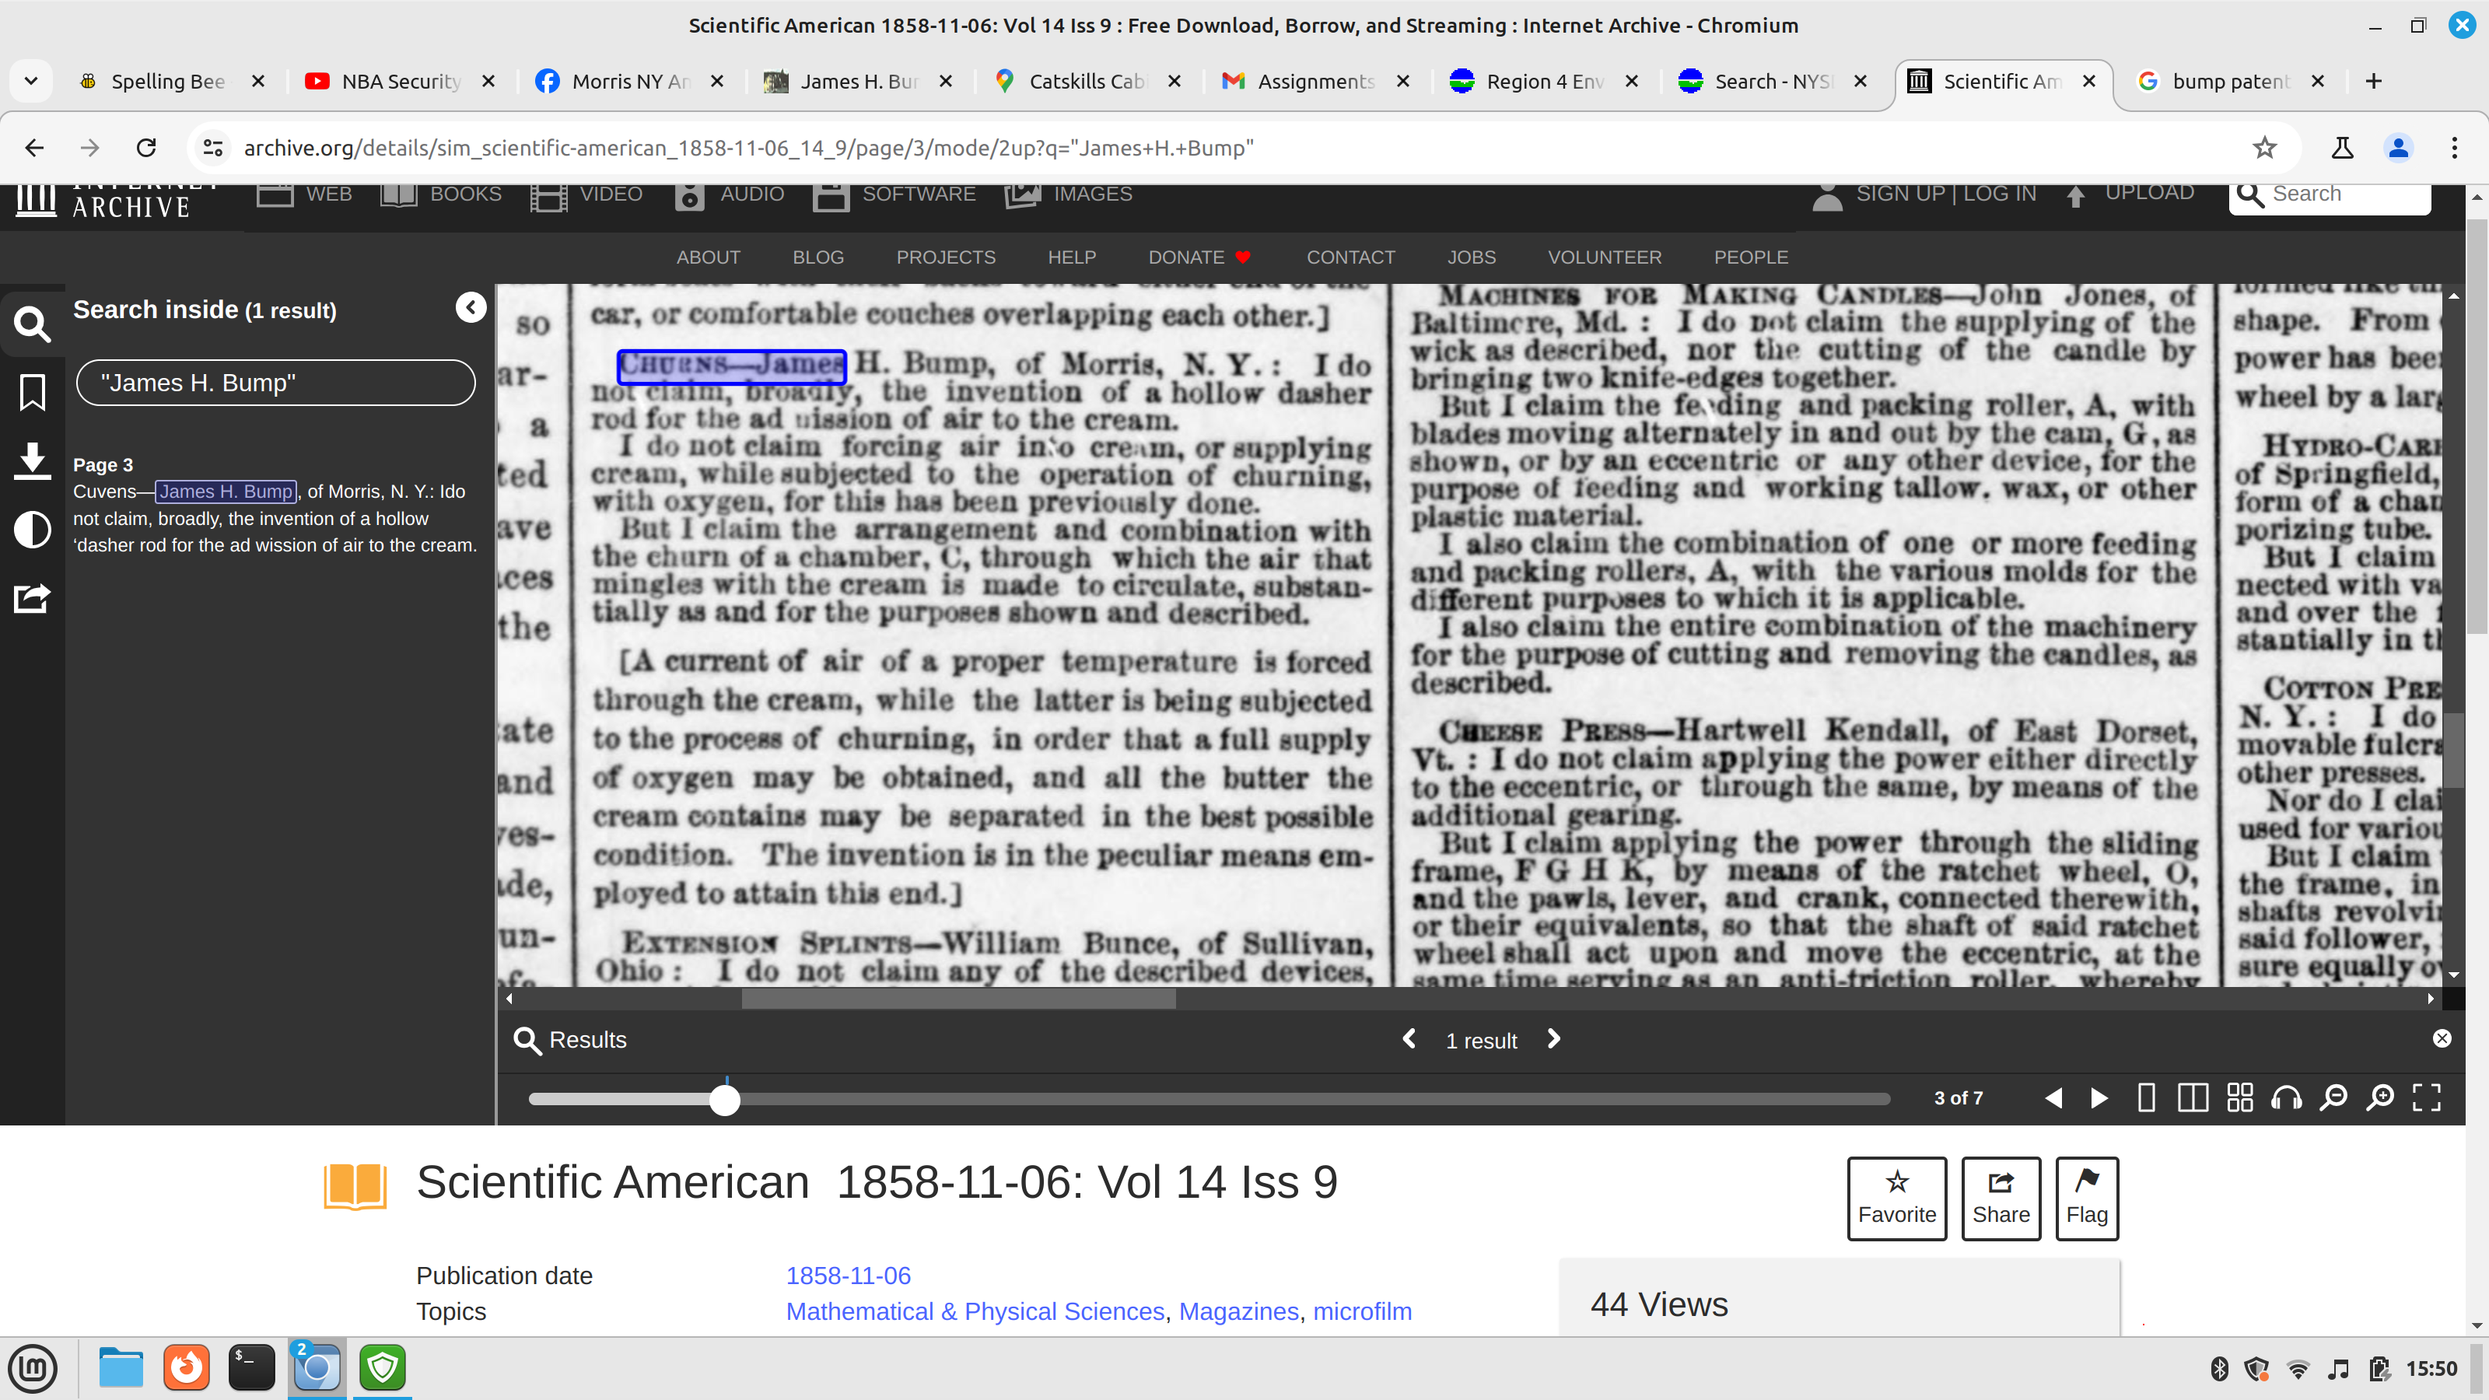The image size is (2489, 1400).
Task: Click the Internet Archive search box
Action: tap(2330, 195)
